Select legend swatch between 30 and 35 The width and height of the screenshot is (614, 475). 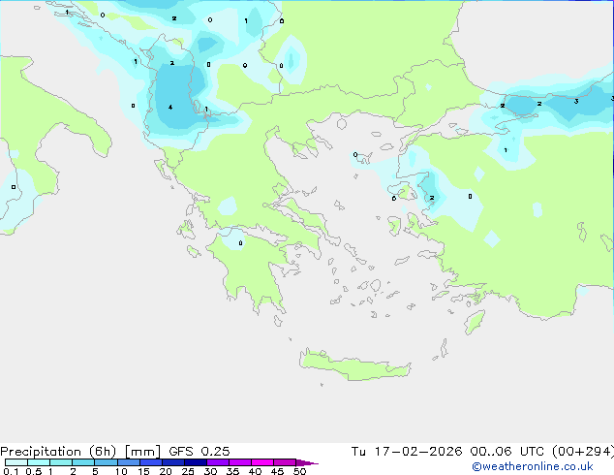218,462
